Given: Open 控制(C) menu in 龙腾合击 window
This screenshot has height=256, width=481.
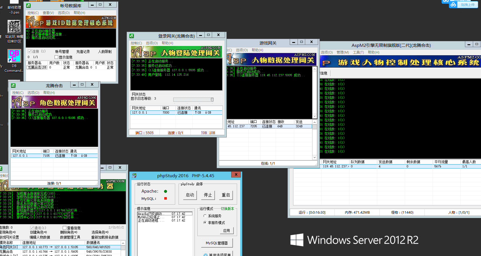Looking at the screenshot, I should point(18,93).
